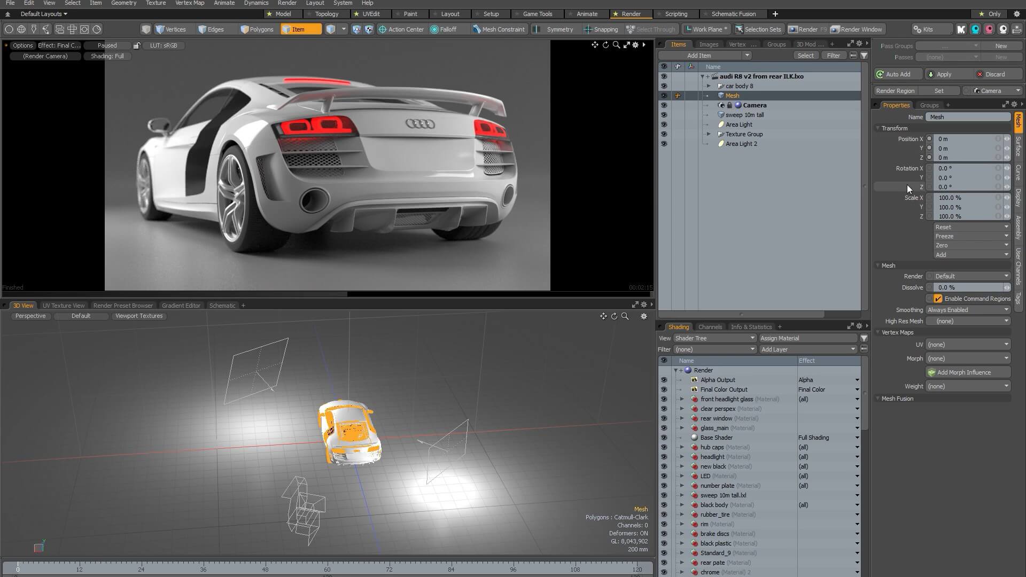Click the render view lock icon

click(x=137, y=45)
